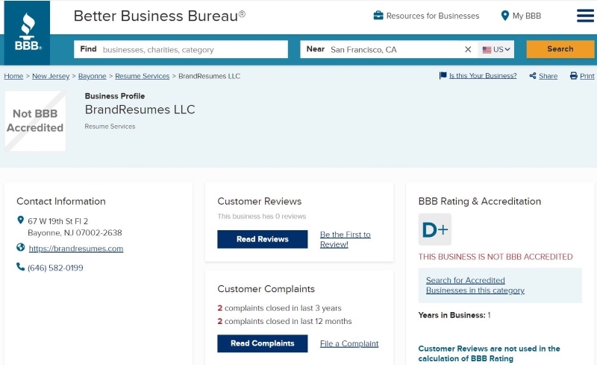
Task: Click the My BBB location pin icon
Action: pyautogui.click(x=505, y=16)
